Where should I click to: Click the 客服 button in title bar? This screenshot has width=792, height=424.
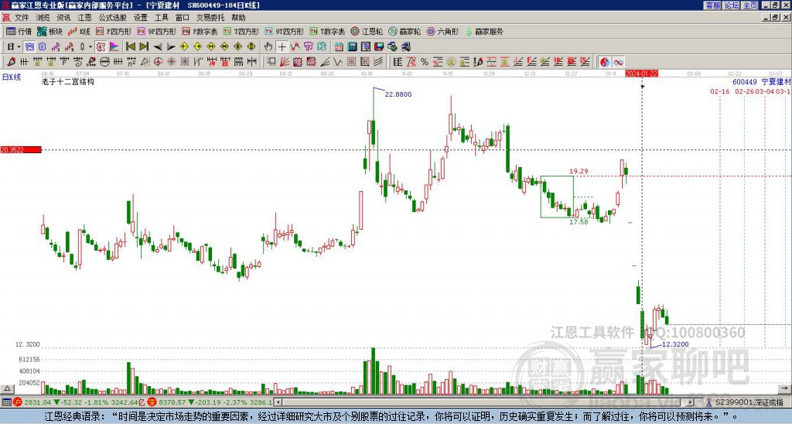tap(712, 5)
